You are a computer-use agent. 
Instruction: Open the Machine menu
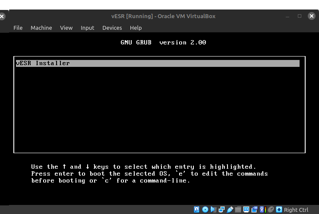coord(41,28)
